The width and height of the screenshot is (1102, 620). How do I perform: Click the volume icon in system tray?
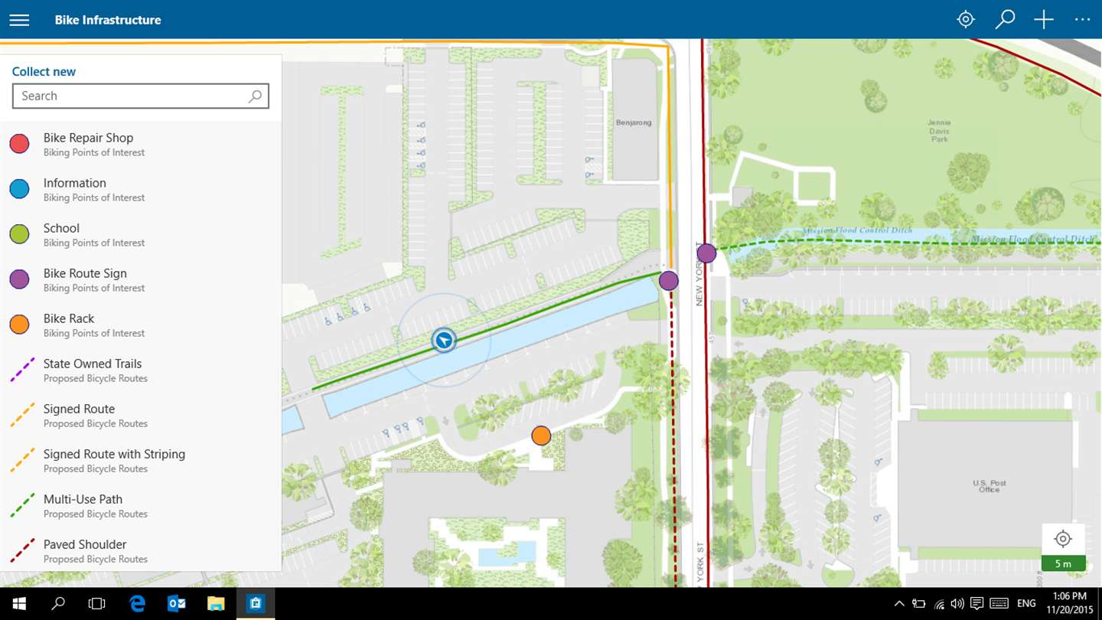pyautogui.click(x=957, y=604)
